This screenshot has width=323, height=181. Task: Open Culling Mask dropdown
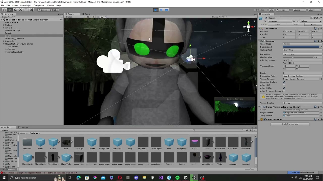coord(302,50)
